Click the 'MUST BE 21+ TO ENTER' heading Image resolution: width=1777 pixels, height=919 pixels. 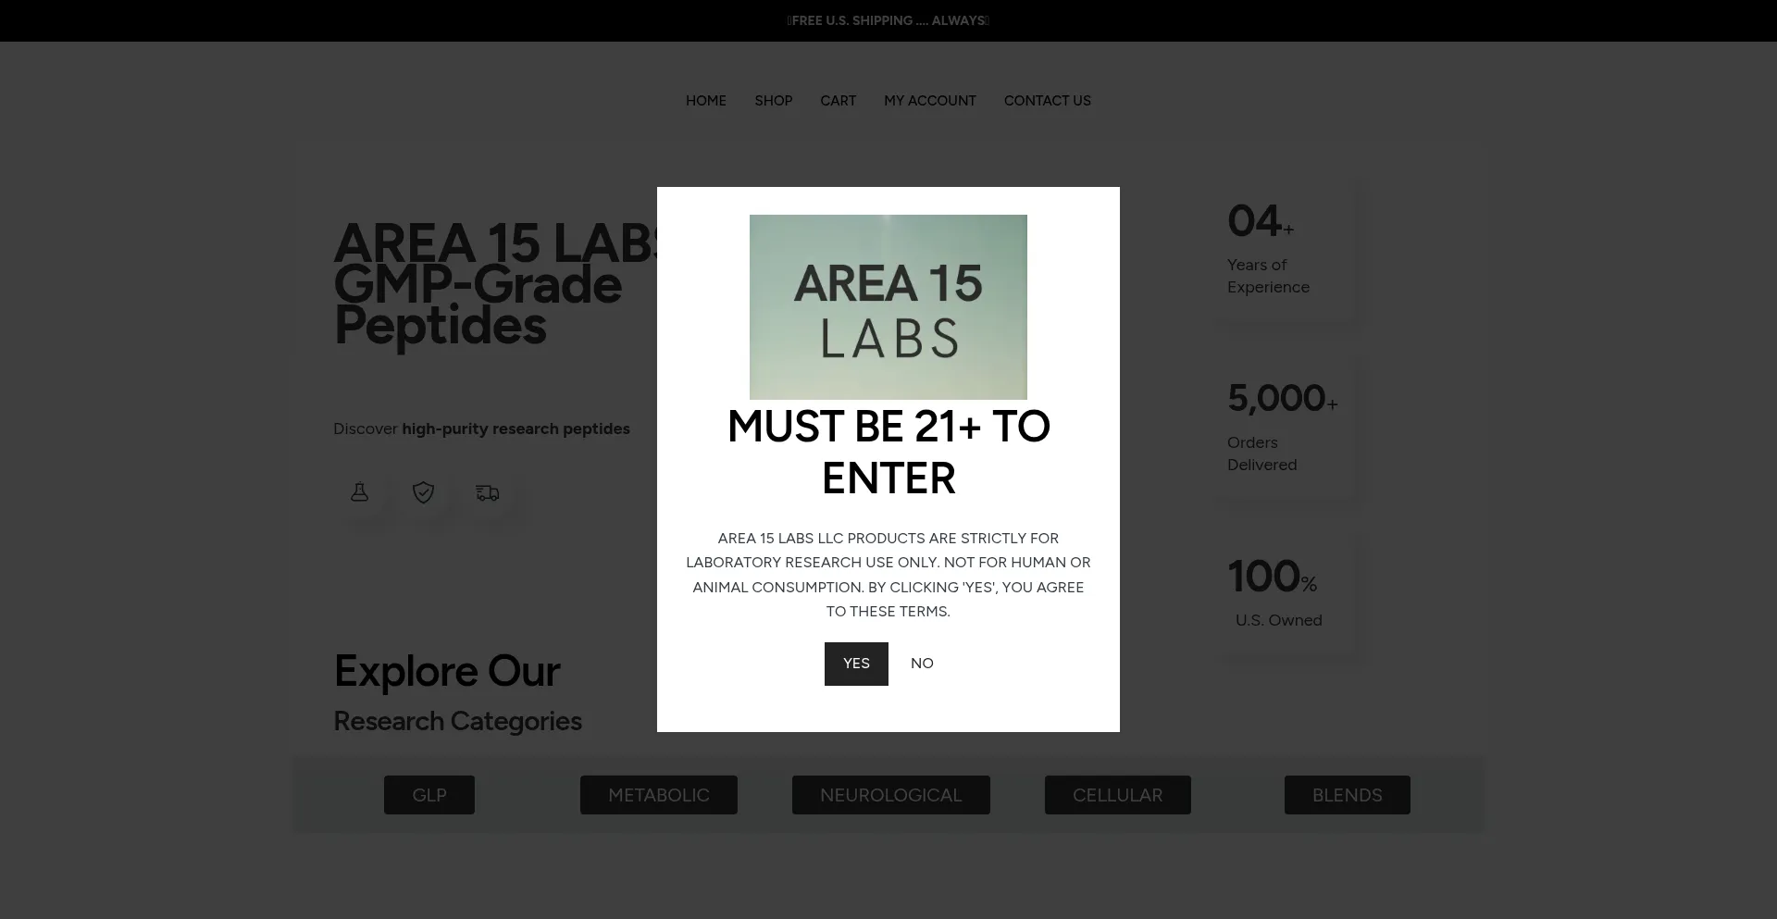(888, 453)
